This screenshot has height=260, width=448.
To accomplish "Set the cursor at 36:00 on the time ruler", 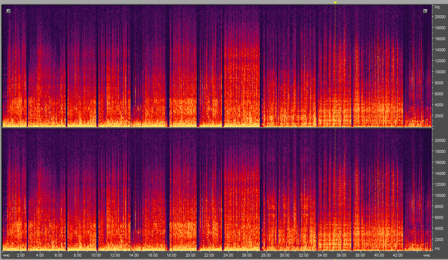I will pos(341,256).
